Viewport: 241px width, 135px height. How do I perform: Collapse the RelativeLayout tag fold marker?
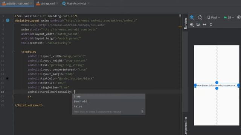[13, 21]
